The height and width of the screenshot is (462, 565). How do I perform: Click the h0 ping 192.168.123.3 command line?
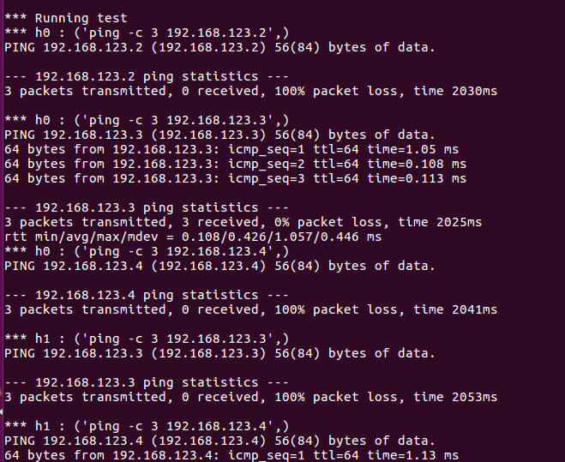(147, 120)
